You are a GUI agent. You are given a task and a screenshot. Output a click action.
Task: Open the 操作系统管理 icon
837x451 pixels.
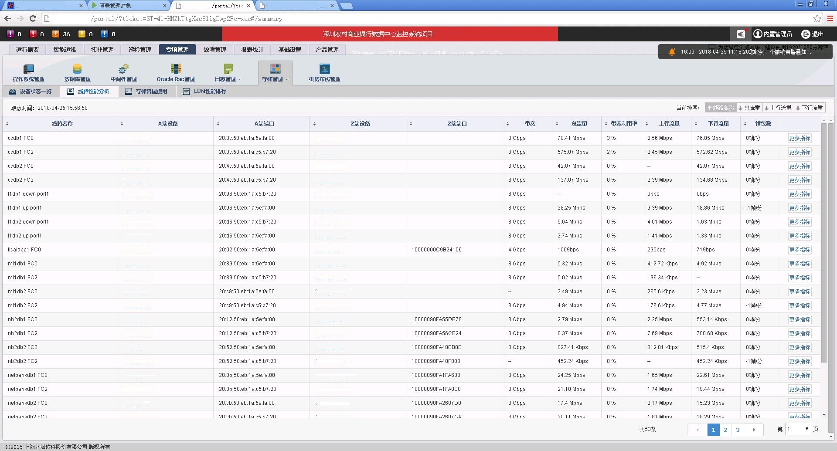28,69
